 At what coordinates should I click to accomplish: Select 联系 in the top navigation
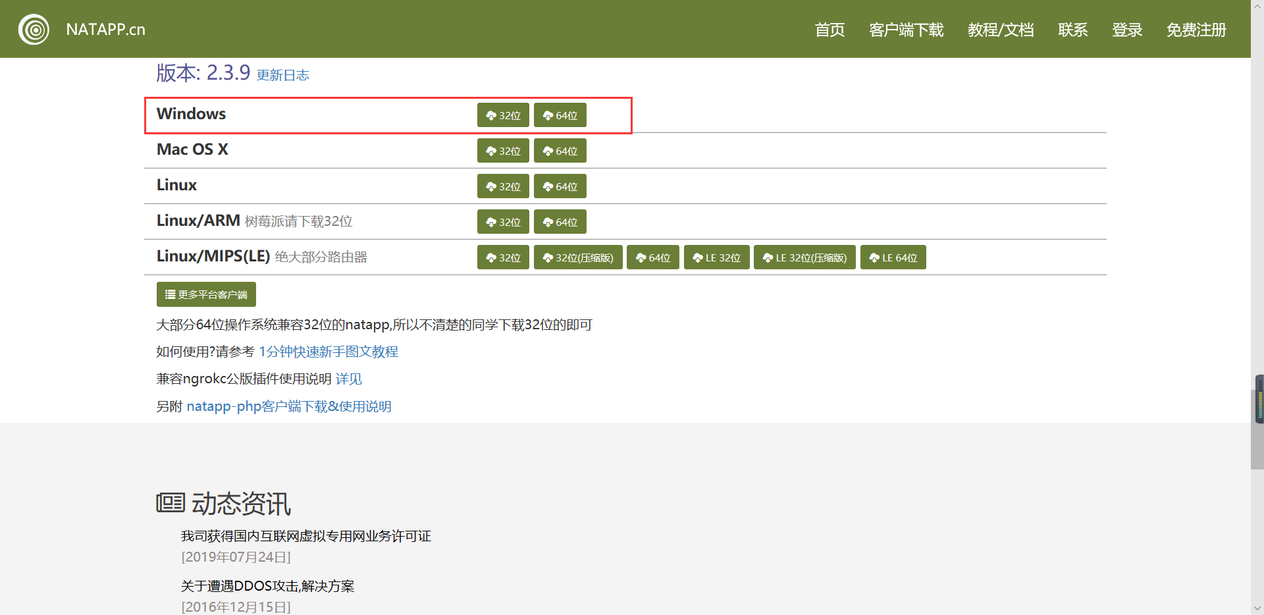(1073, 30)
